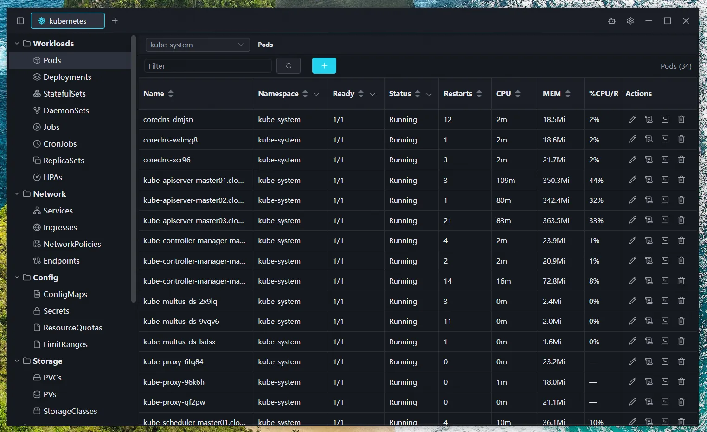Open the settings gear icon
The image size is (707, 432).
(x=630, y=21)
